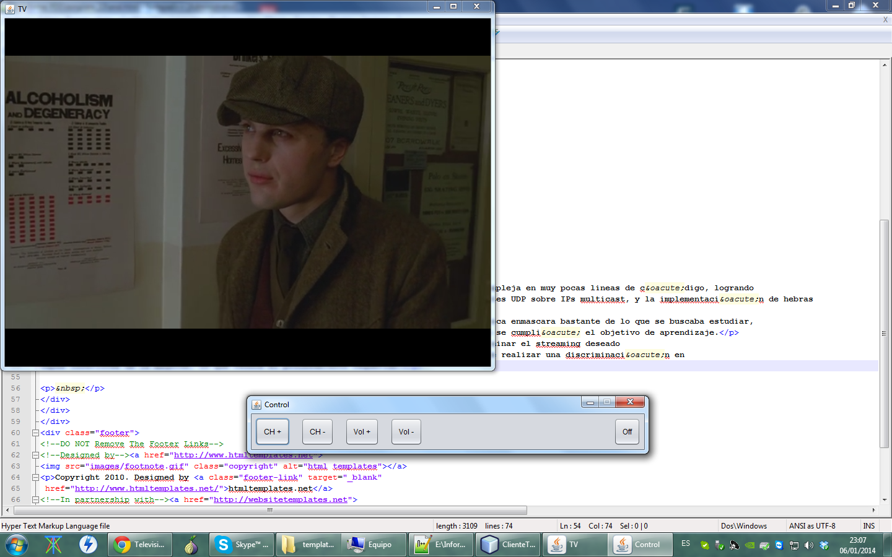892x557 pixels.
Task: Collapse the fold marker on line 62
Action: coord(35,456)
